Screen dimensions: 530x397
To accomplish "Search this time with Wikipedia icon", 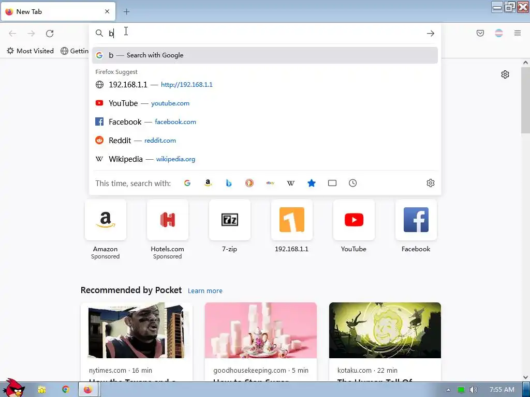I will [x=291, y=183].
